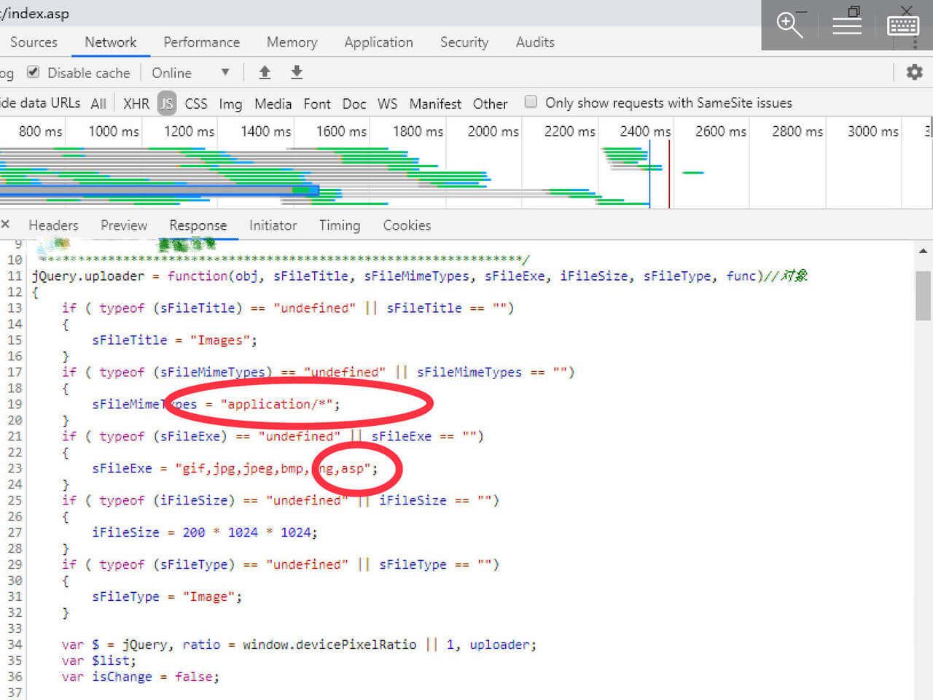
Task: Toggle the Disable cache checkbox
Action: [33, 72]
